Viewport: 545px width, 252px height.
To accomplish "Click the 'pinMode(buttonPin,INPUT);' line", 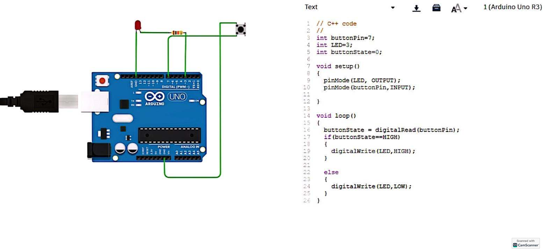I will click(369, 87).
